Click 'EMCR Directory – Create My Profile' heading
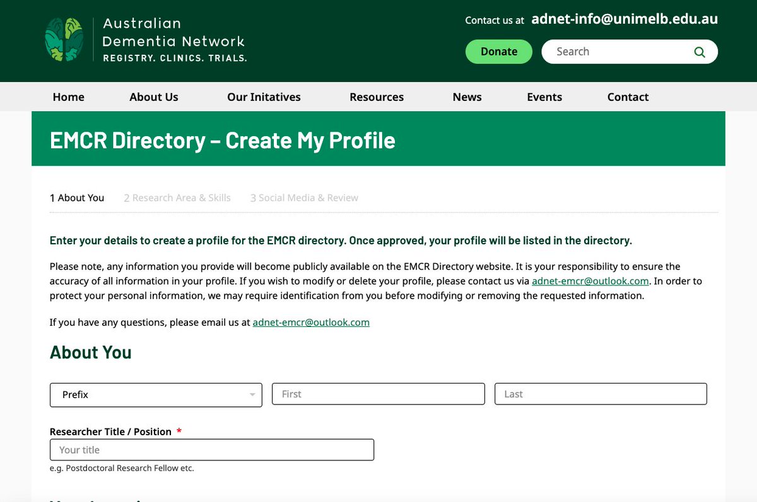This screenshot has width=757, height=502. pyautogui.click(x=223, y=140)
